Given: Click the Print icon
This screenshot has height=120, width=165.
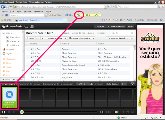Looking at the screenshot, I should pyautogui.click(x=121, y=20).
